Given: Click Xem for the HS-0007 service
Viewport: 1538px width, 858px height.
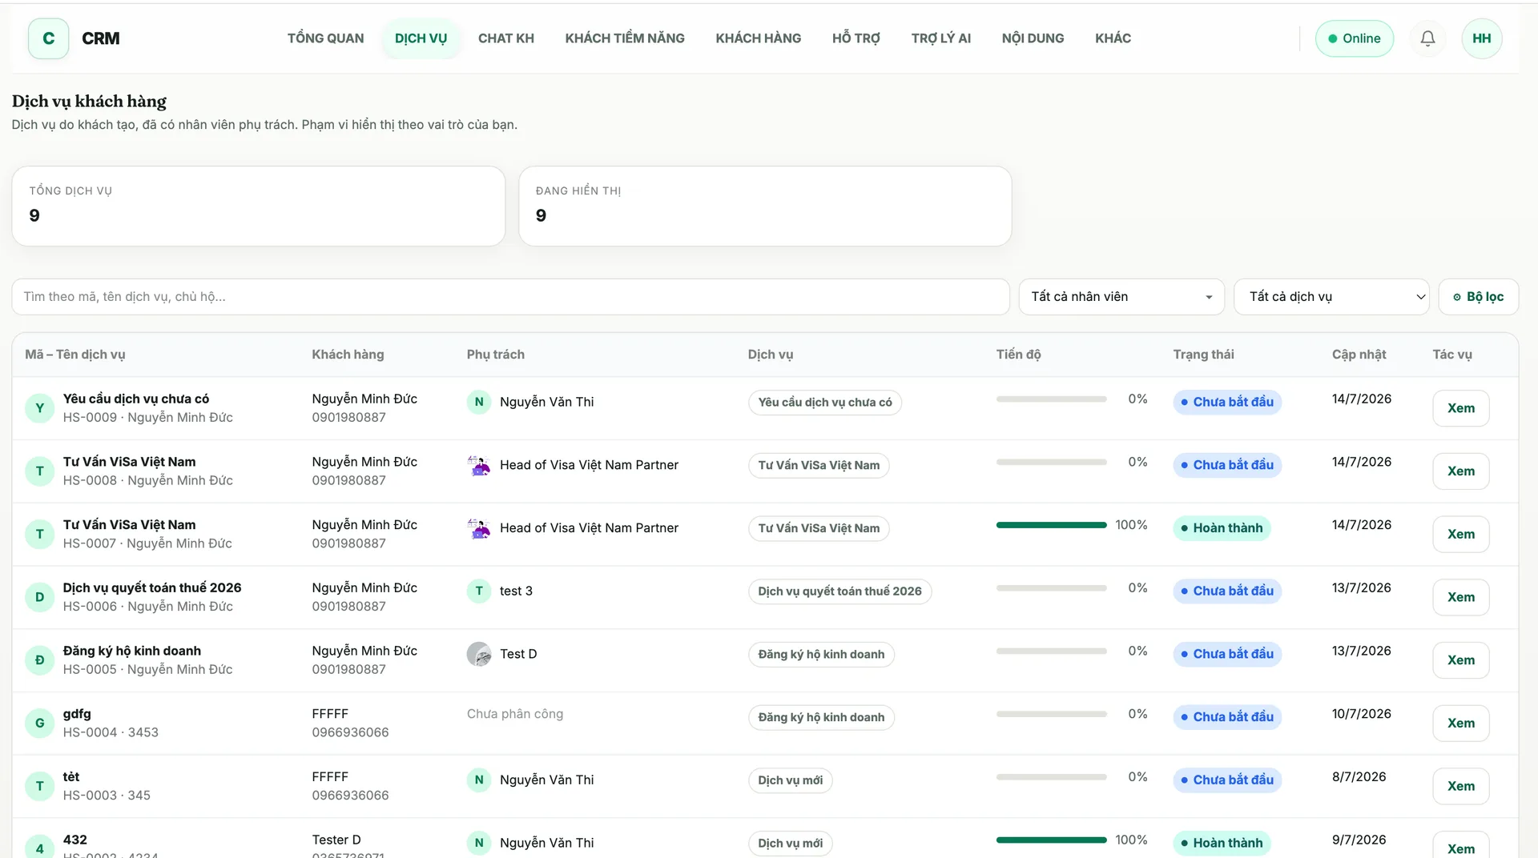Looking at the screenshot, I should (x=1460, y=534).
